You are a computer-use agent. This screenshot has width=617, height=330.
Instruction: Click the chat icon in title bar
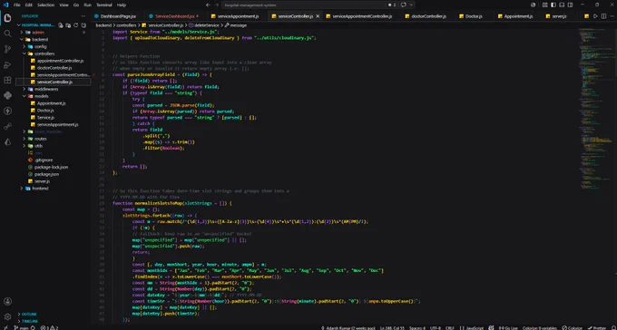404,5
